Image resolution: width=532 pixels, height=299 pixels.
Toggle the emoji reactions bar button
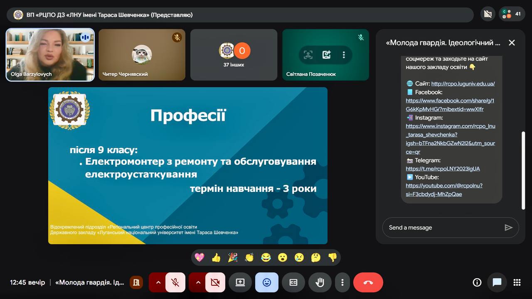267,282
